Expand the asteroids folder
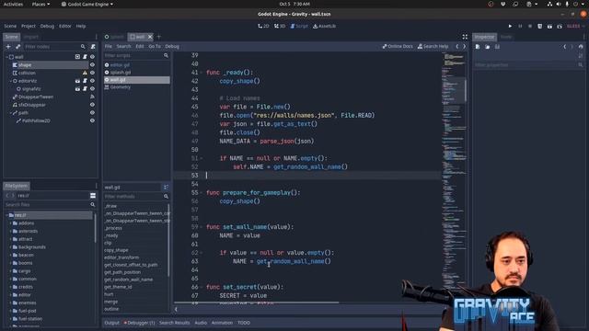 click(10, 231)
